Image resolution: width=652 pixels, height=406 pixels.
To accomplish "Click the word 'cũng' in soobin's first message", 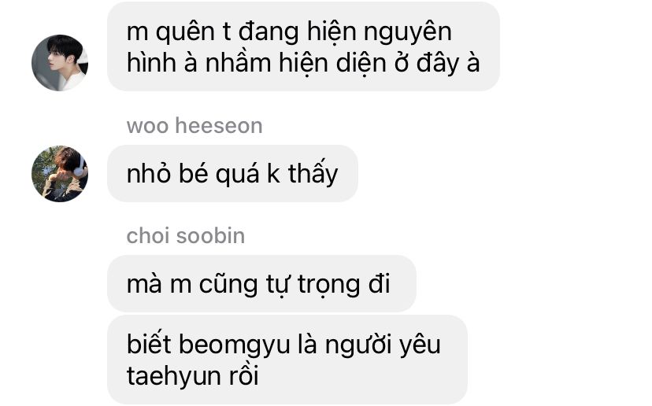I will click(x=228, y=286).
